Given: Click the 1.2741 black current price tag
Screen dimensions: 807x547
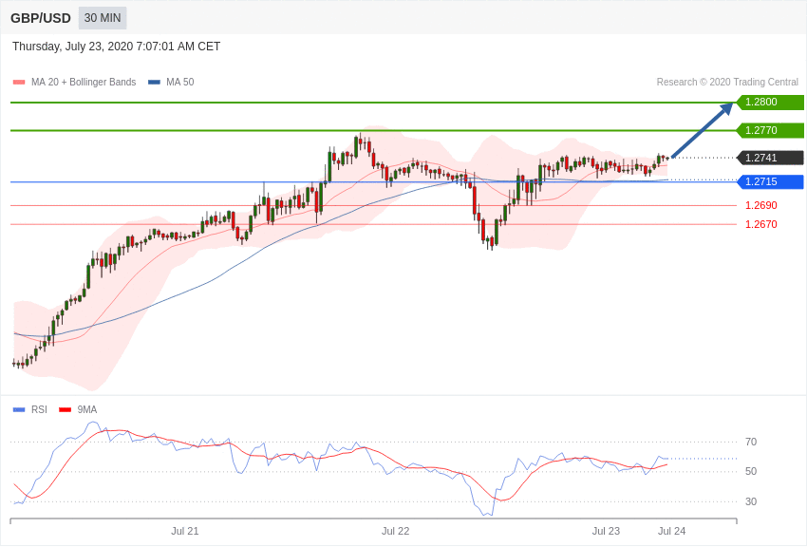Looking at the screenshot, I should (770, 158).
